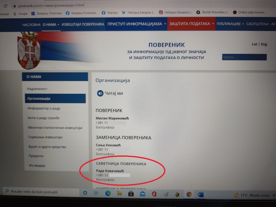Open the Office icon in taskbar
This screenshot has height=207, width=276.
tap(154, 194)
